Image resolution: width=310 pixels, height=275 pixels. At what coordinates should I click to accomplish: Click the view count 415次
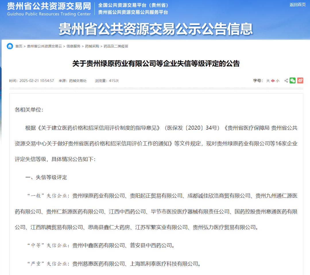[x=114, y=81]
